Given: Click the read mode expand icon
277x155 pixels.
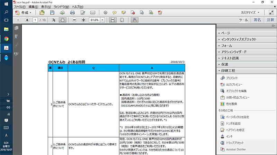Looking at the screenshot, I should coord(271,13).
